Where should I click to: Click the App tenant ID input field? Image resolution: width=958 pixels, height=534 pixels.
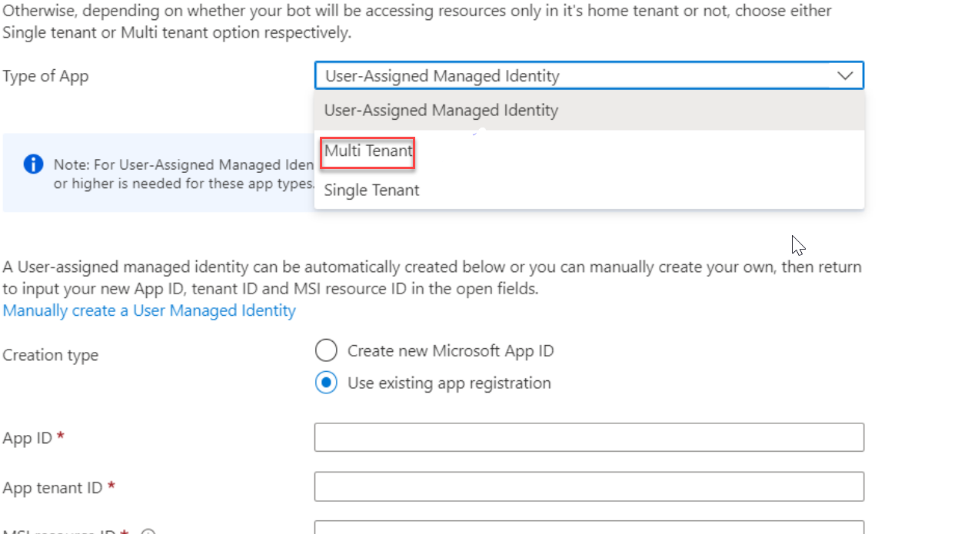(588, 487)
